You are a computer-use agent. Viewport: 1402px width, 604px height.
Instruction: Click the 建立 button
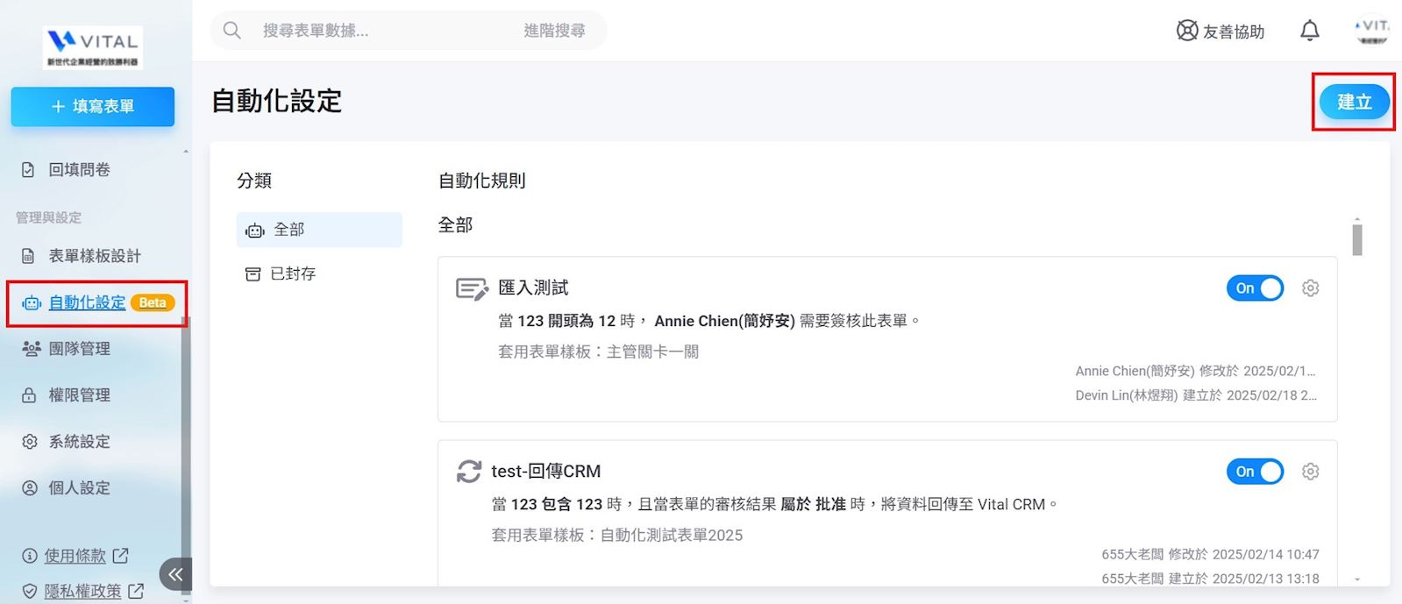pyautogui.click(x=1354, y=102)
